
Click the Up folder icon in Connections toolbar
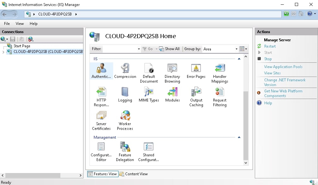[21, 39]
